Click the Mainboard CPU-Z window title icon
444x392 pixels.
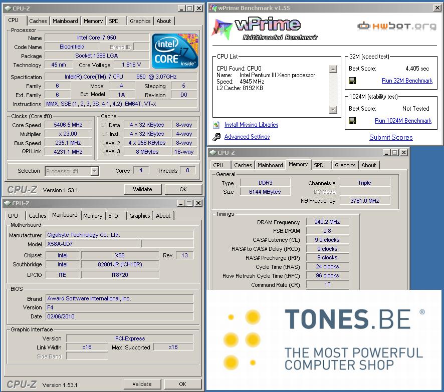point(8,203)
